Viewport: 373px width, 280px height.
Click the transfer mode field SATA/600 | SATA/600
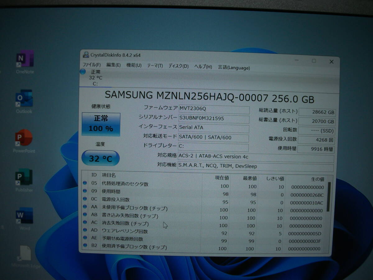[214, 138]
